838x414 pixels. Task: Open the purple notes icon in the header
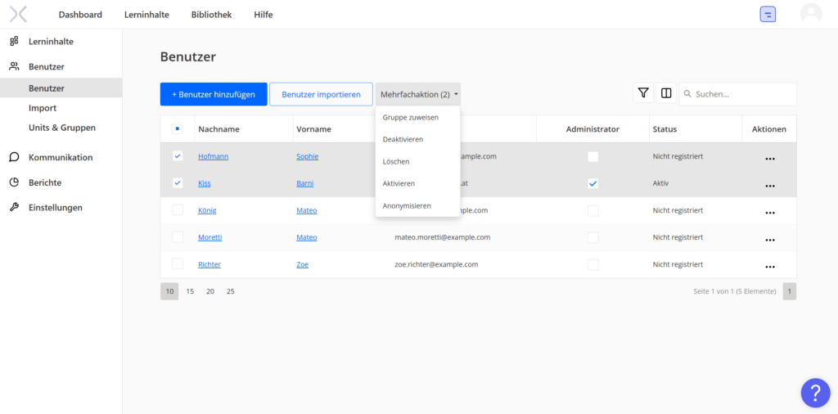click(x=768, y=15)
